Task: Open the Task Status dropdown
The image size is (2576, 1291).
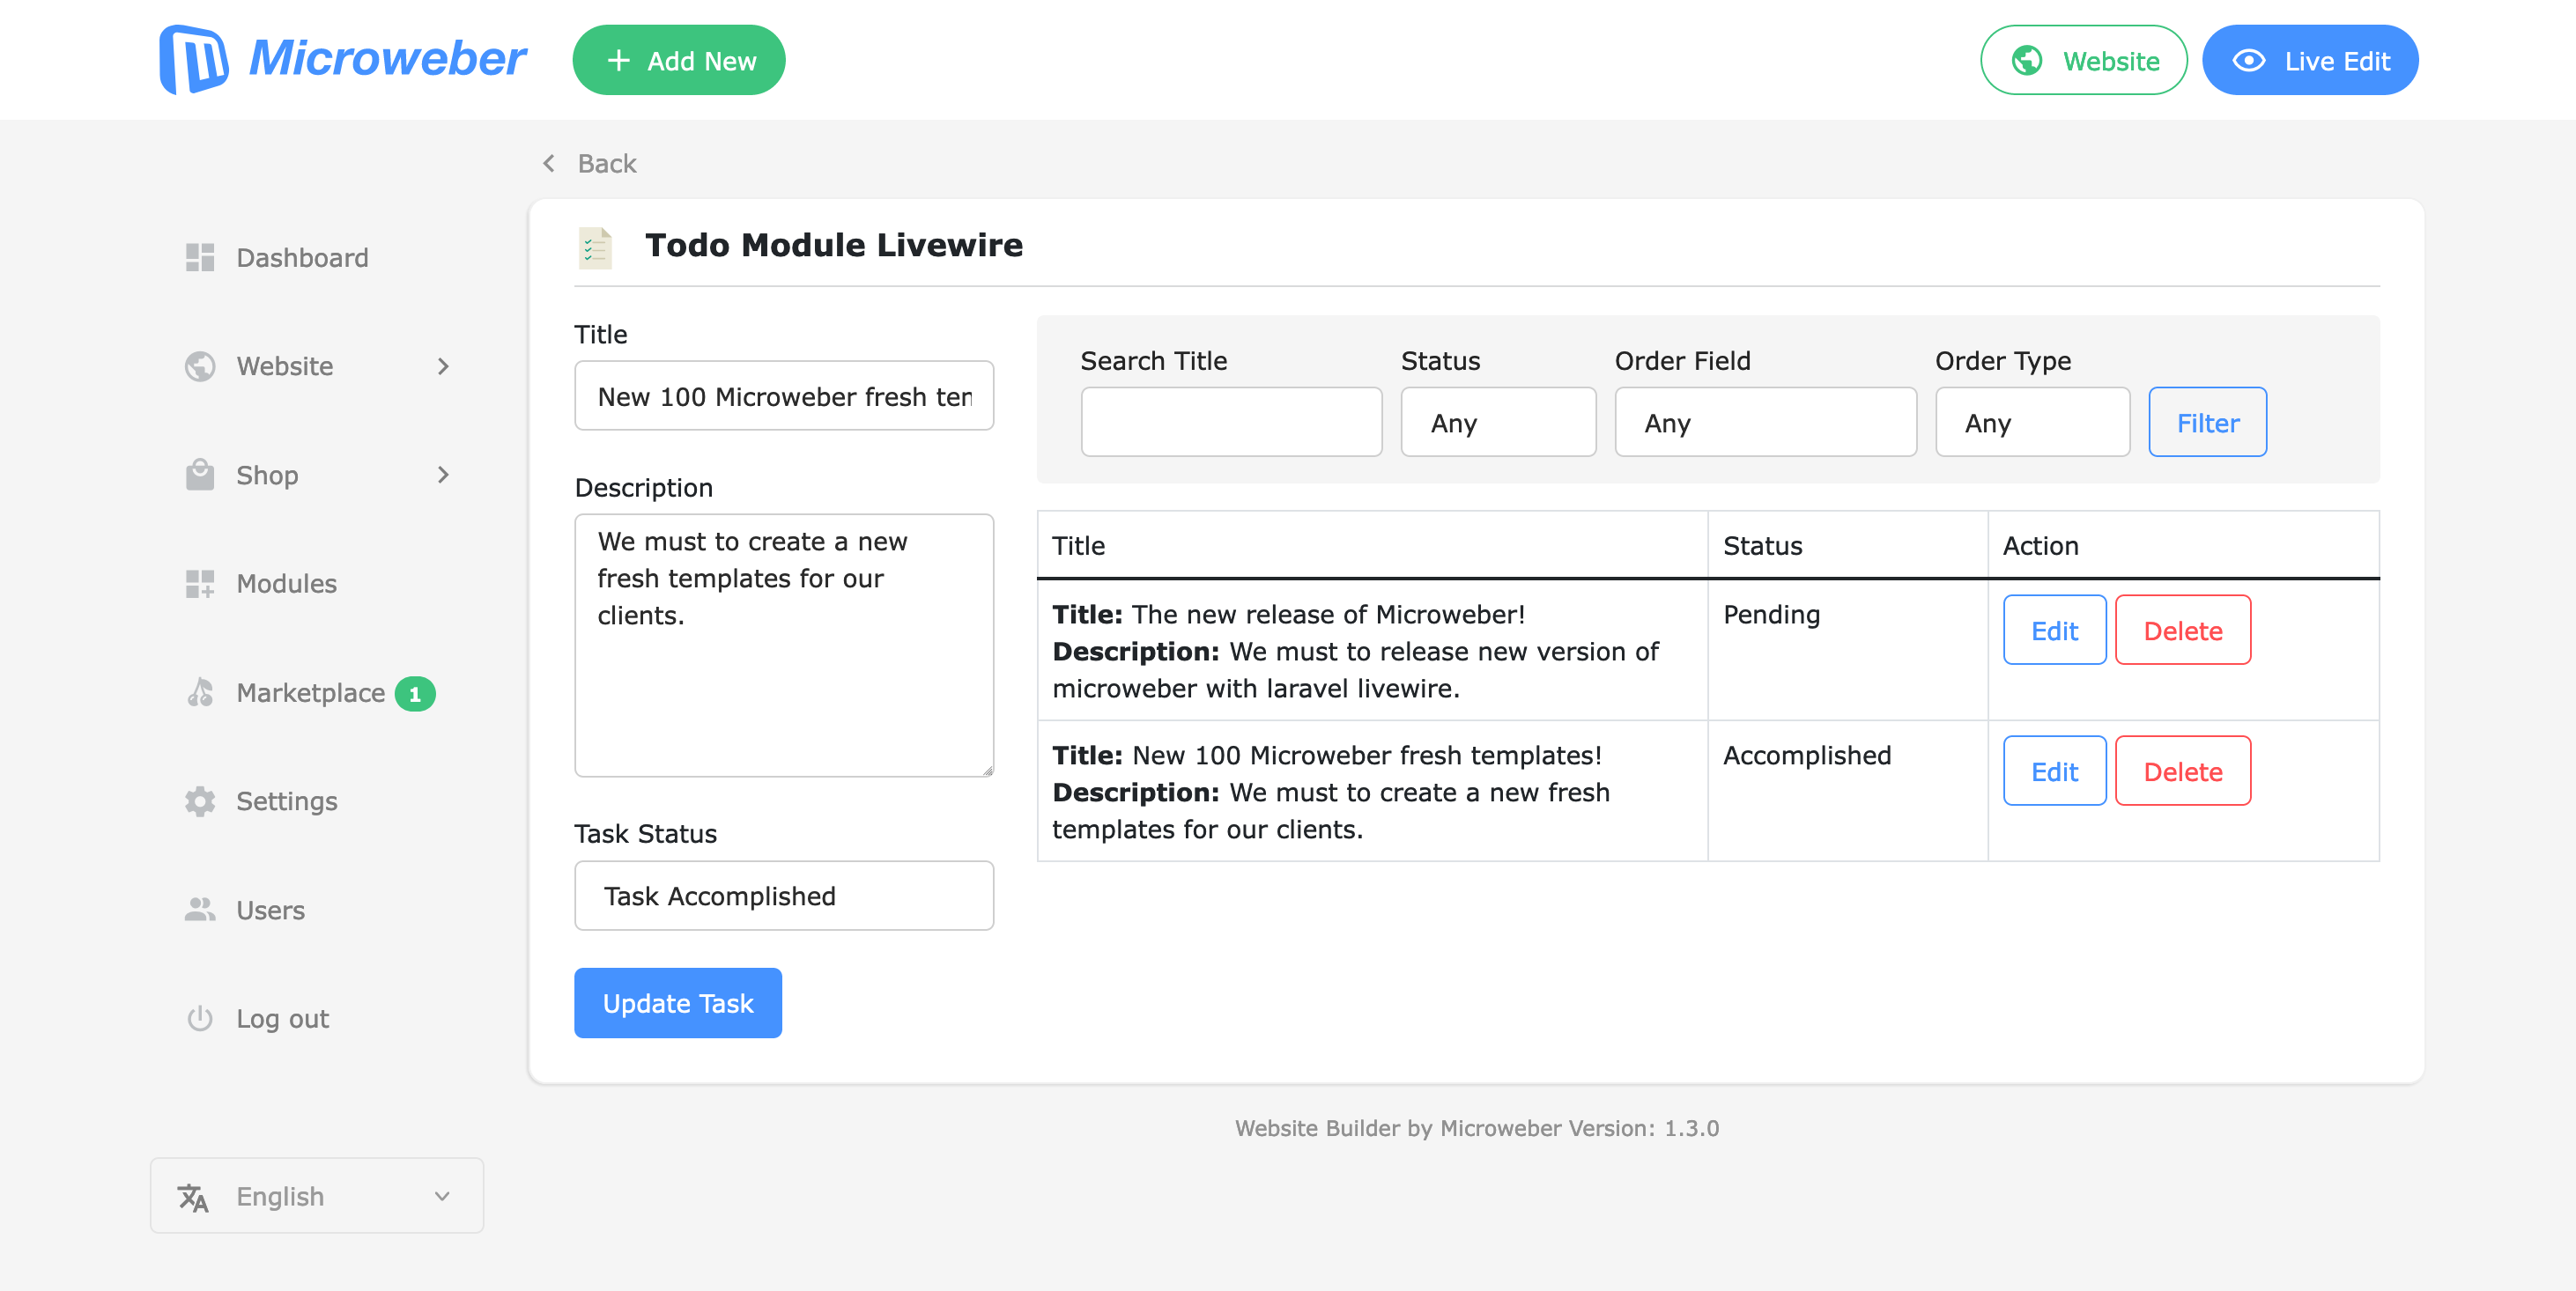Action: (x=784, y=896)
